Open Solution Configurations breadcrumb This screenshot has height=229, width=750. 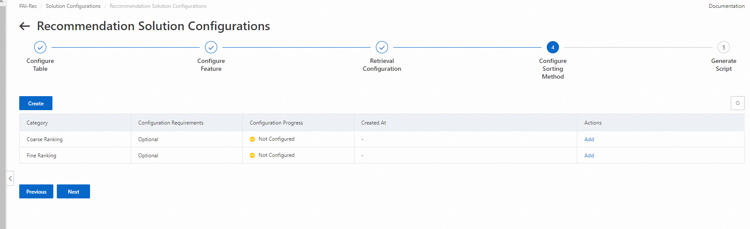click(73, 6)
